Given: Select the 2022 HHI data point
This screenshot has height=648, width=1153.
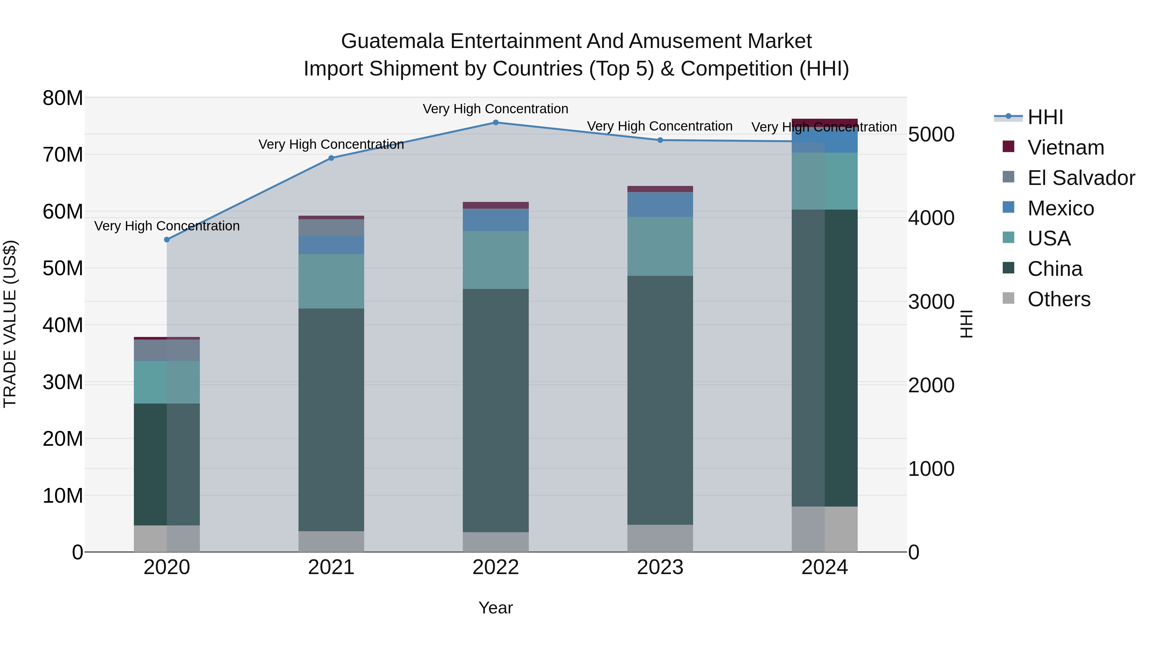Looking at the screenshot, I should pos(495,122).
